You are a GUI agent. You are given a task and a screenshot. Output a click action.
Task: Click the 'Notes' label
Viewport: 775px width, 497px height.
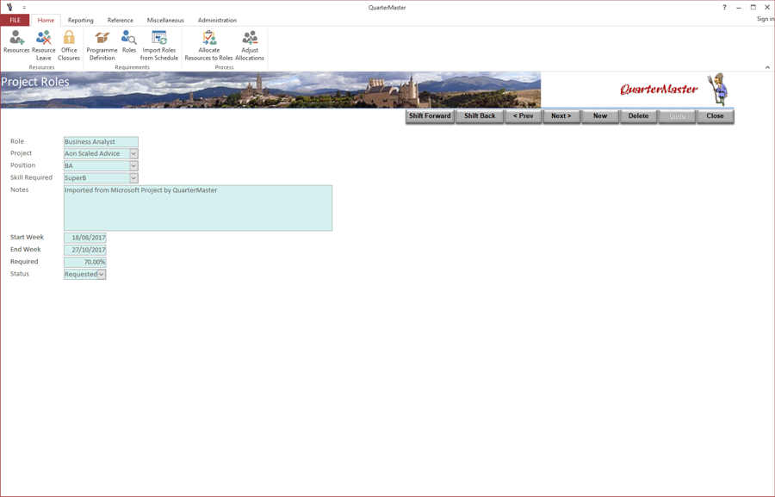(19, 189)
